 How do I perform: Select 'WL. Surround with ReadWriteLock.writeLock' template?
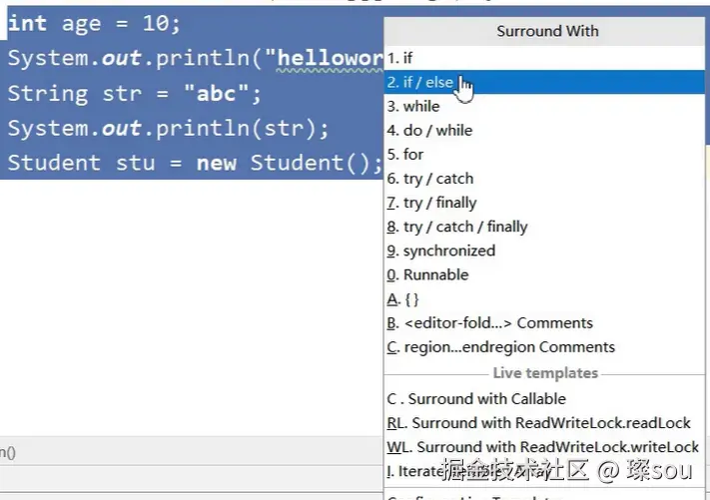544,447
